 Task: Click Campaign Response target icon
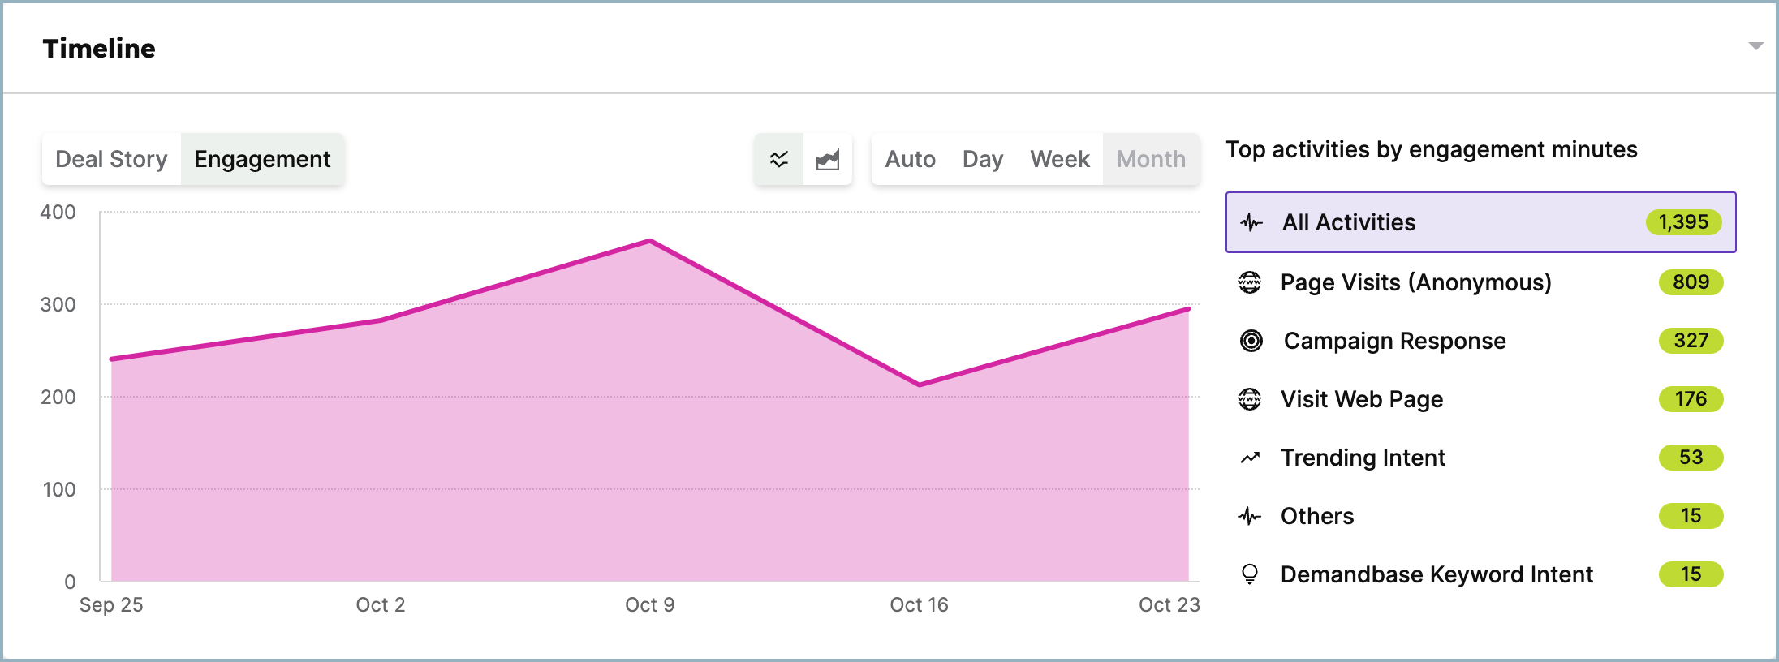[1251, 341]
